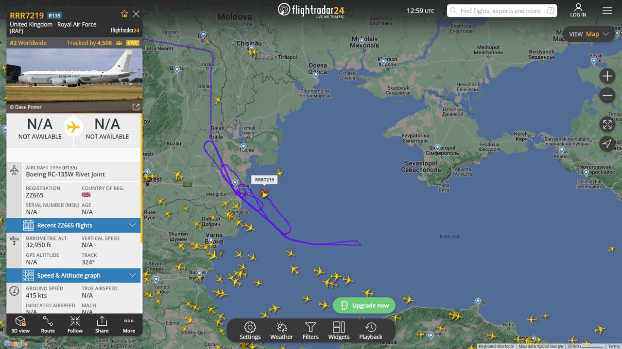This screenshot has height=349, width=622.
Task: Click the ground speed value 415 kts
Action: 36,295
